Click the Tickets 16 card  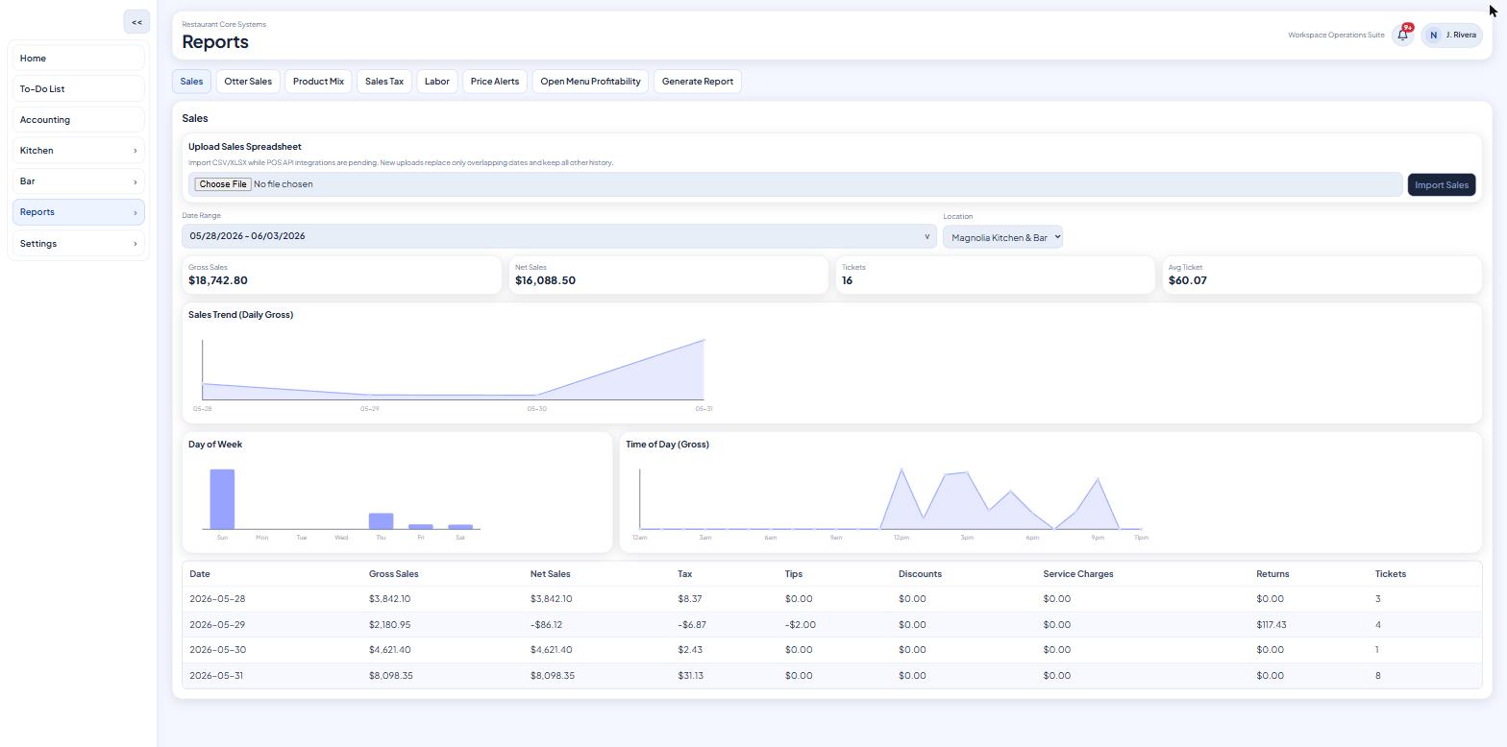click(995, 275)
